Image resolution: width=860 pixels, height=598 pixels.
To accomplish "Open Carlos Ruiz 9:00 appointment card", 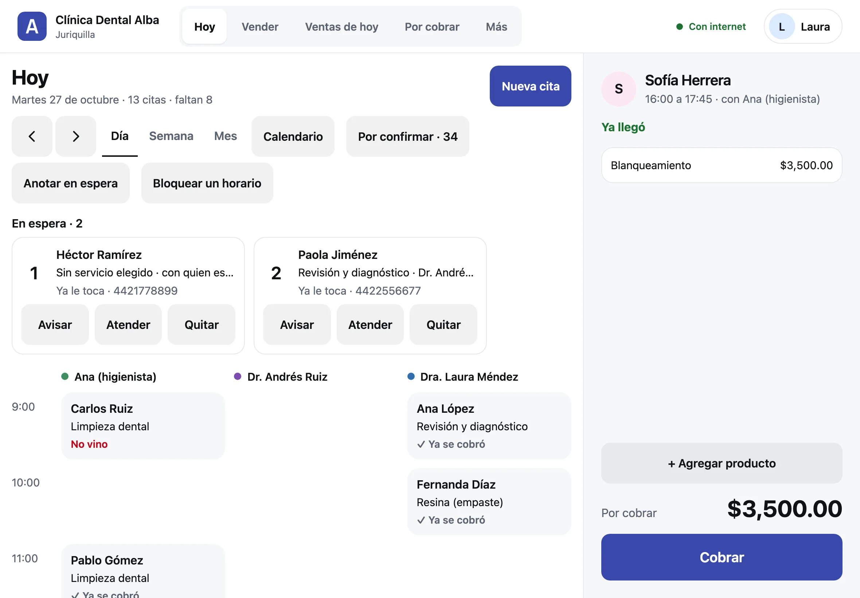I will coord(143,426).
